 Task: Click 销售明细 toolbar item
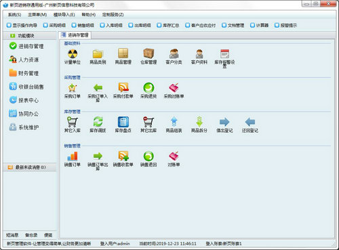[x=83, y=25]
